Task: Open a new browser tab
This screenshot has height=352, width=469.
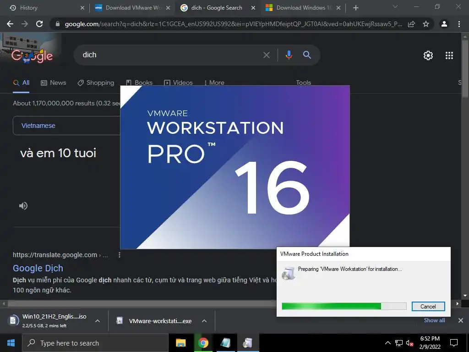Action: (355, 8)
